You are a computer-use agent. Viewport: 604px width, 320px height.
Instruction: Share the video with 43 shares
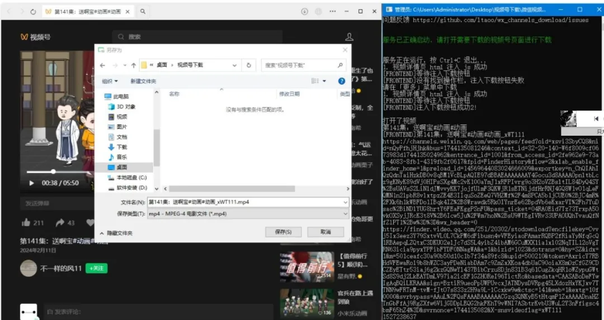65,223
